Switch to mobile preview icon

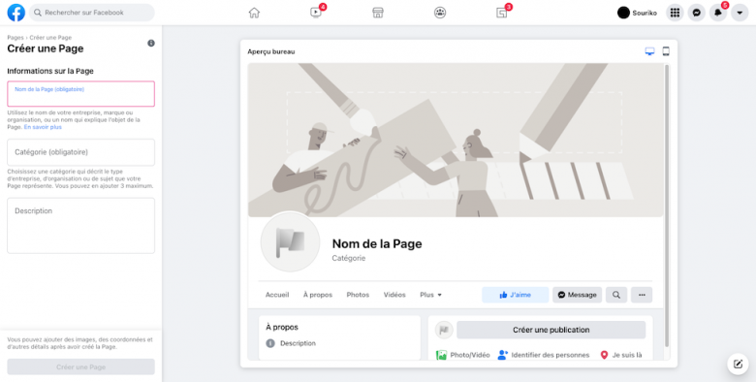pyautogui.click(x=666, y=51)
